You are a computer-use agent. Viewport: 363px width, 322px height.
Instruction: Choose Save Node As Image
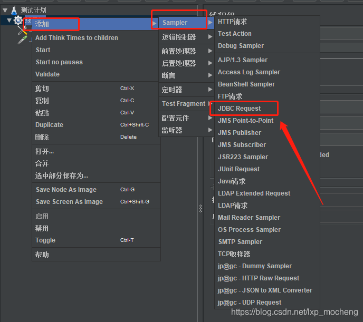(x=96, y=190)
